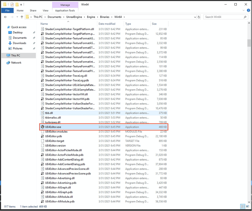Switch to Large icons view icon
The height and width of the screenshot is (211, 252).
(x=247, y=206)
